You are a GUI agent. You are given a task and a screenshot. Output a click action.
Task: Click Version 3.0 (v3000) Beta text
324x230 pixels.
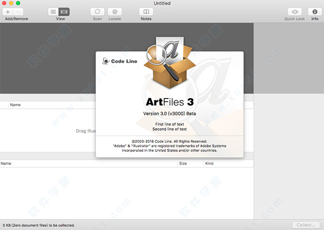170,114
